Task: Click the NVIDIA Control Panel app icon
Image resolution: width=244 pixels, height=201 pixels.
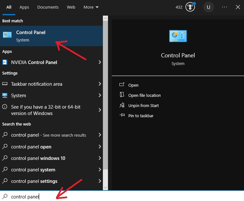Action: point(5,62)
